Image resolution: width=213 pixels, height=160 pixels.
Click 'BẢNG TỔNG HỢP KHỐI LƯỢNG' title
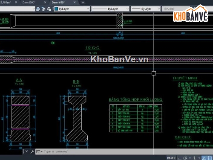point(135,99)
